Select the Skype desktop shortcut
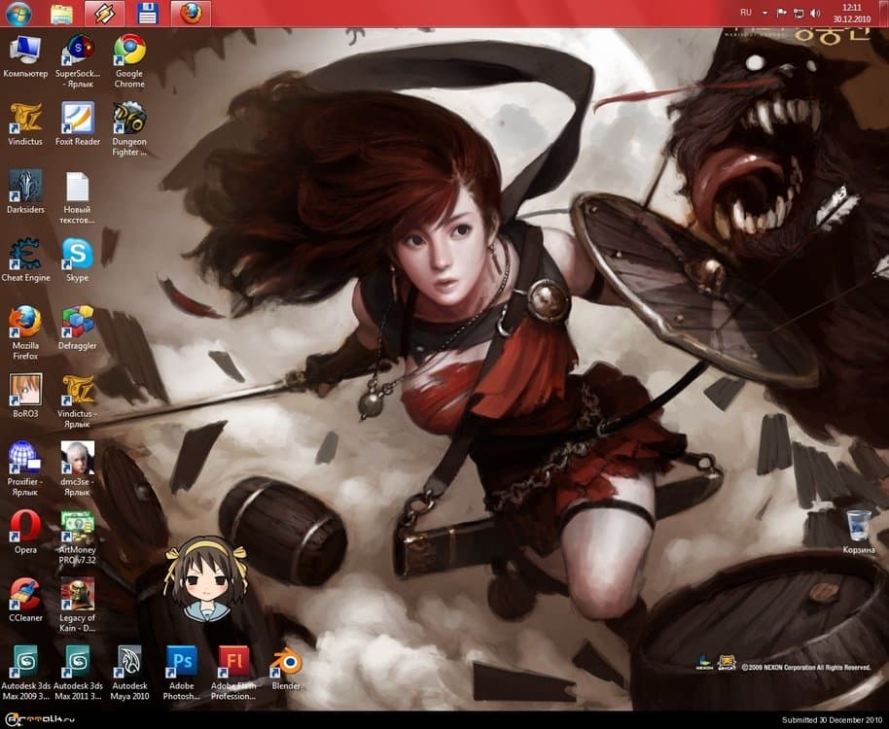This screenshot has height=729, width=889. tap(78, 255)
